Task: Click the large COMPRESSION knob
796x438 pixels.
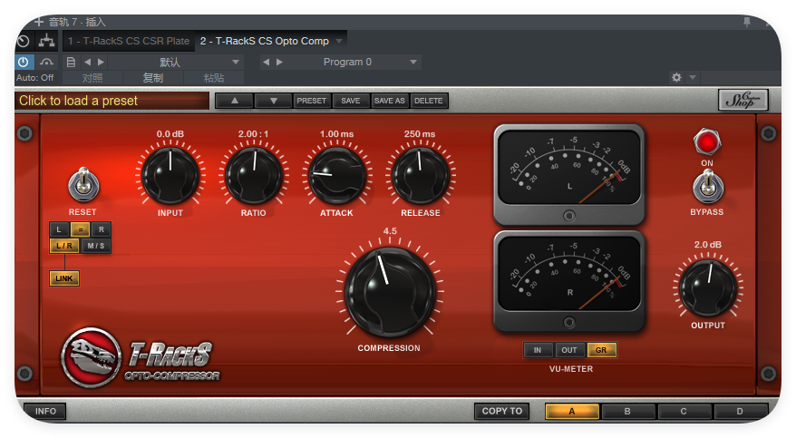Action: (389, 292)
